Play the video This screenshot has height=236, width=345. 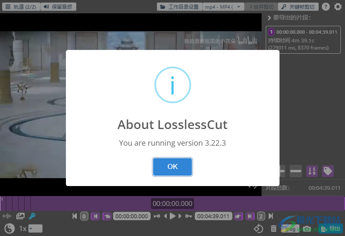coord(173,216)
